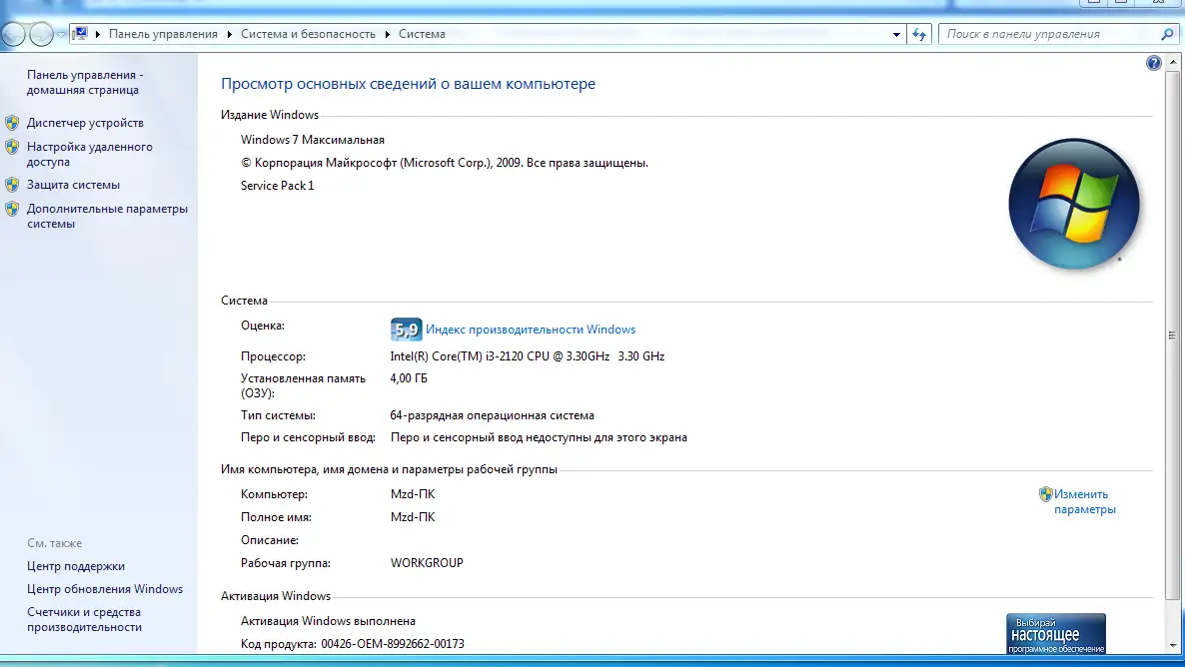This screenshot has width=1185, height=667.
Task: Click the genuine software badge "Выбирай настоящее"
Action: (1055, 633)
